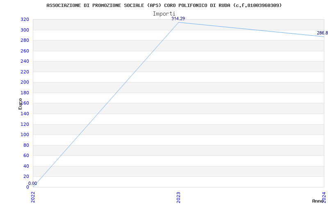328x205 pixels.
Task: Click the 80 y-axis tick label
Action: (x=26, y=145)
